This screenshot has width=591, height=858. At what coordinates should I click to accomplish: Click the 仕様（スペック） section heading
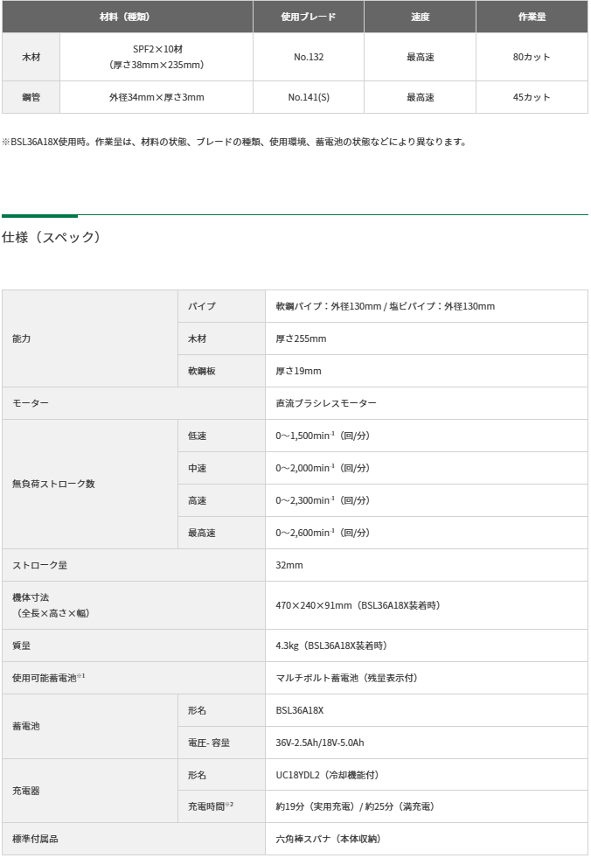(x=52, y=237)
